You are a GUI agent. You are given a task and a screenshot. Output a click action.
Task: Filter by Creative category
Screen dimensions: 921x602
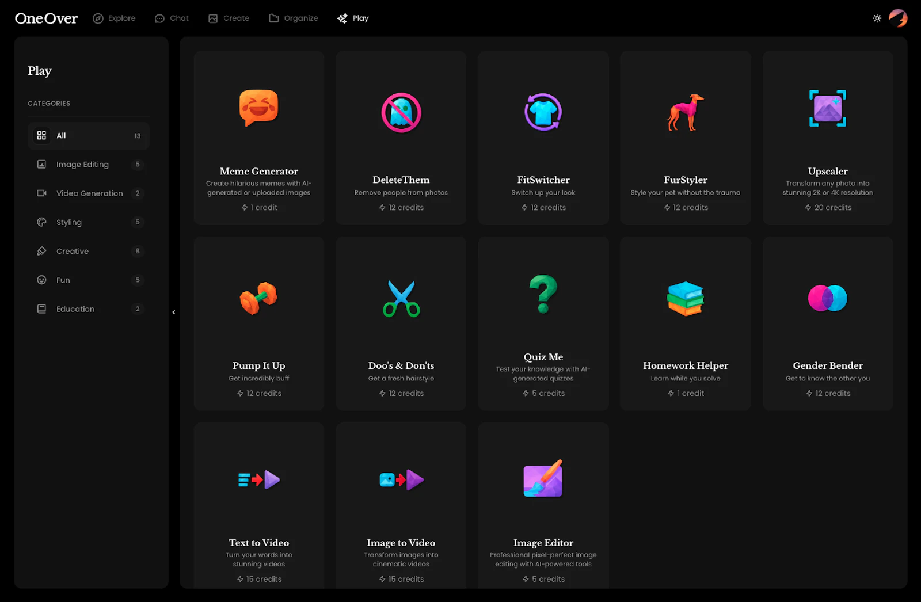point(89,251)
